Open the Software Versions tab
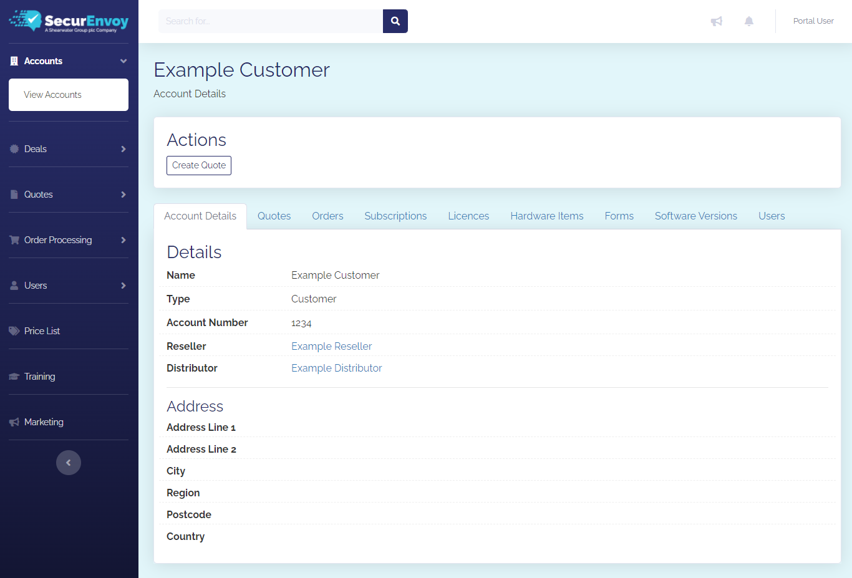The height and width of the screenshot is (578, 852). click(x=696, y=216)
